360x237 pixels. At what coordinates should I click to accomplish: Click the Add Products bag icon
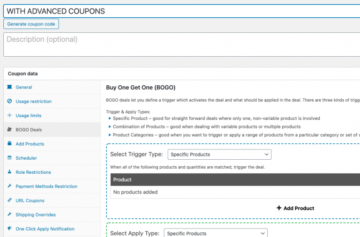9,144
